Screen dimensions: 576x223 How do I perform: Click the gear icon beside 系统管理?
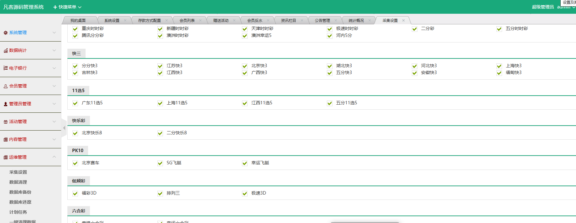point(5,33)
